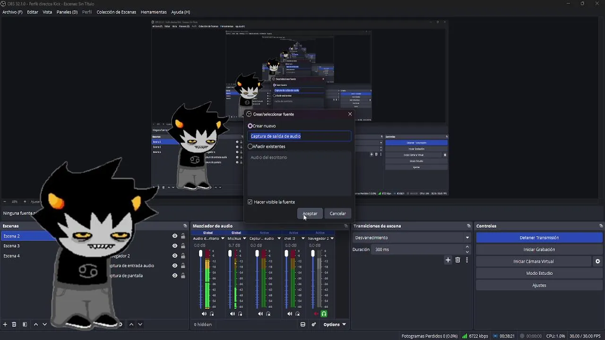The image size is (605, 340).
Task: Open the mixer Options dropdown
Action: coord(335,324)
